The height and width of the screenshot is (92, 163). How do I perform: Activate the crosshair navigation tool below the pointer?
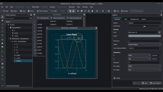click(x=2, y=21)
